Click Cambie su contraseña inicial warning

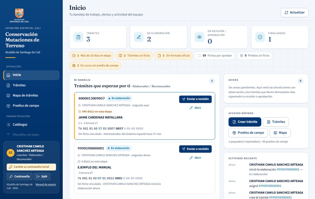(31, 167)
